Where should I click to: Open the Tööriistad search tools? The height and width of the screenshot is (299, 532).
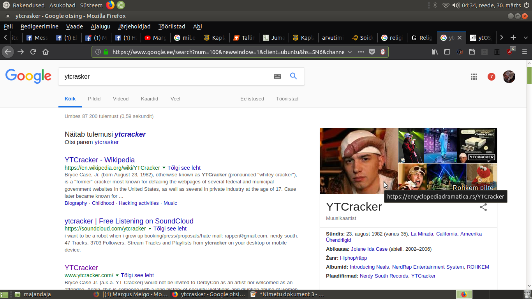pos(287,99)
